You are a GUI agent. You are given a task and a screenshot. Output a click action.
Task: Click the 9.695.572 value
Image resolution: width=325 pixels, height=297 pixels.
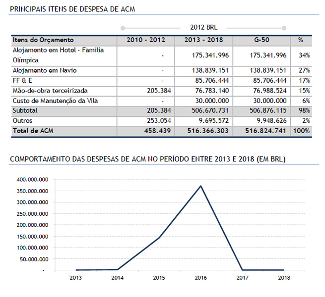click(214, 121)
